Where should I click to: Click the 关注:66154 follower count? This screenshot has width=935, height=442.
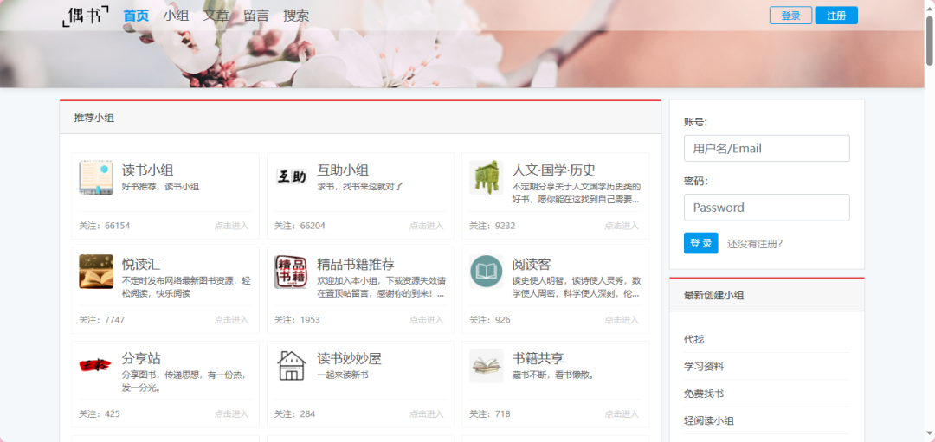point(105,226)
